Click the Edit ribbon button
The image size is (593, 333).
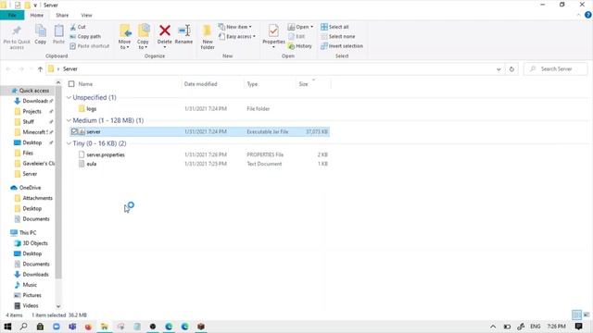point(296,36)
